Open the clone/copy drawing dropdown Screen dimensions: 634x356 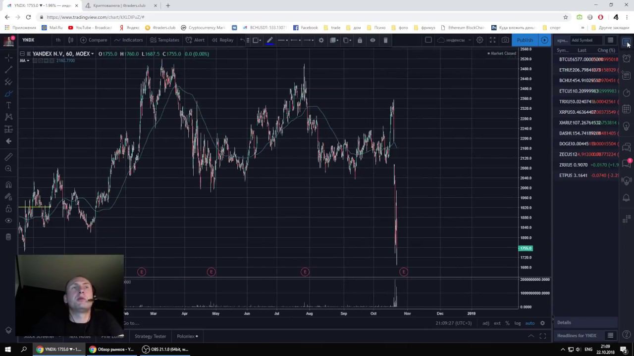click(347, 40)
